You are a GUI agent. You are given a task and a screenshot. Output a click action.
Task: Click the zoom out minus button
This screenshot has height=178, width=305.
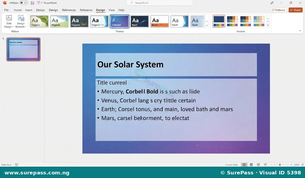[271, 165]
